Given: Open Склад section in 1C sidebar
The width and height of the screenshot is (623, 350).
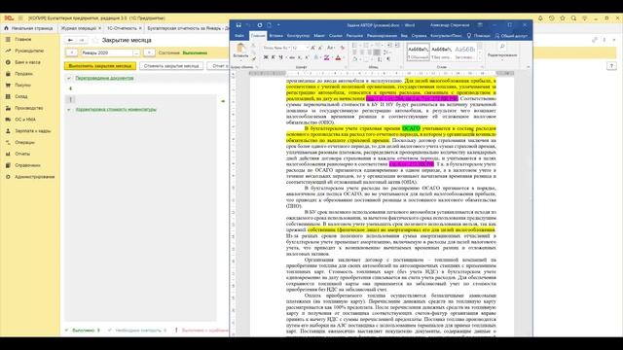Looking at the screenshot, I should [21, 96].
